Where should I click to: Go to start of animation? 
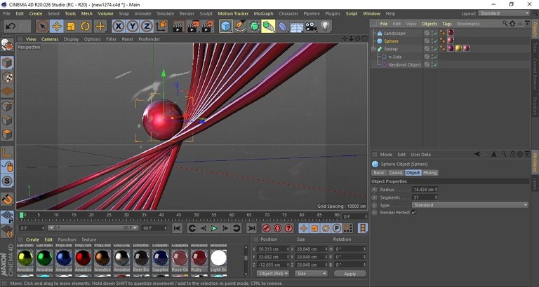(177, 228)
